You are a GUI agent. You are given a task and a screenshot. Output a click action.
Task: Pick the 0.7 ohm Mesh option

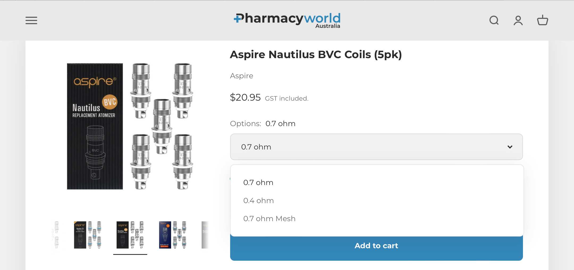click(x=269, y=219)
